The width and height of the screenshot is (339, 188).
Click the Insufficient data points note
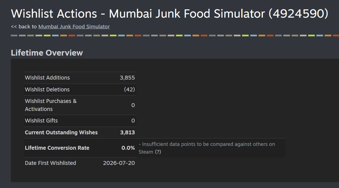(x=207, y=148)
